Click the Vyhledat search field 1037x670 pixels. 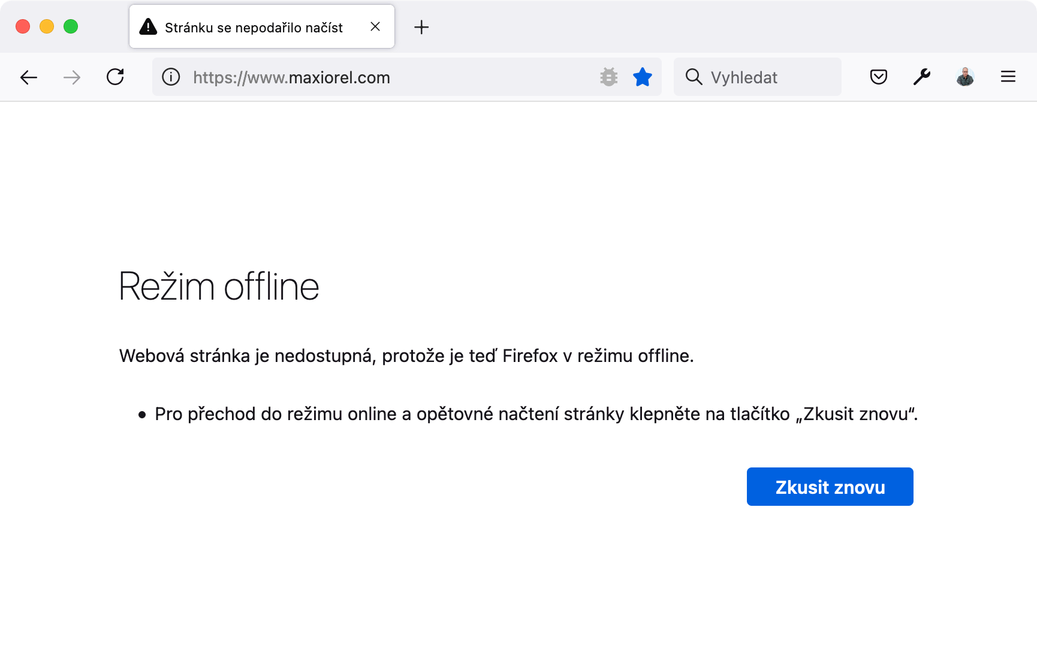(743, 77)
